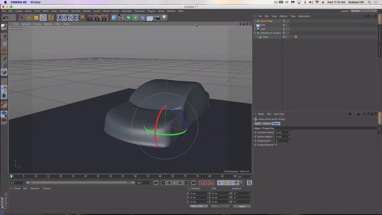Toggle the Y axis lock

67,17
